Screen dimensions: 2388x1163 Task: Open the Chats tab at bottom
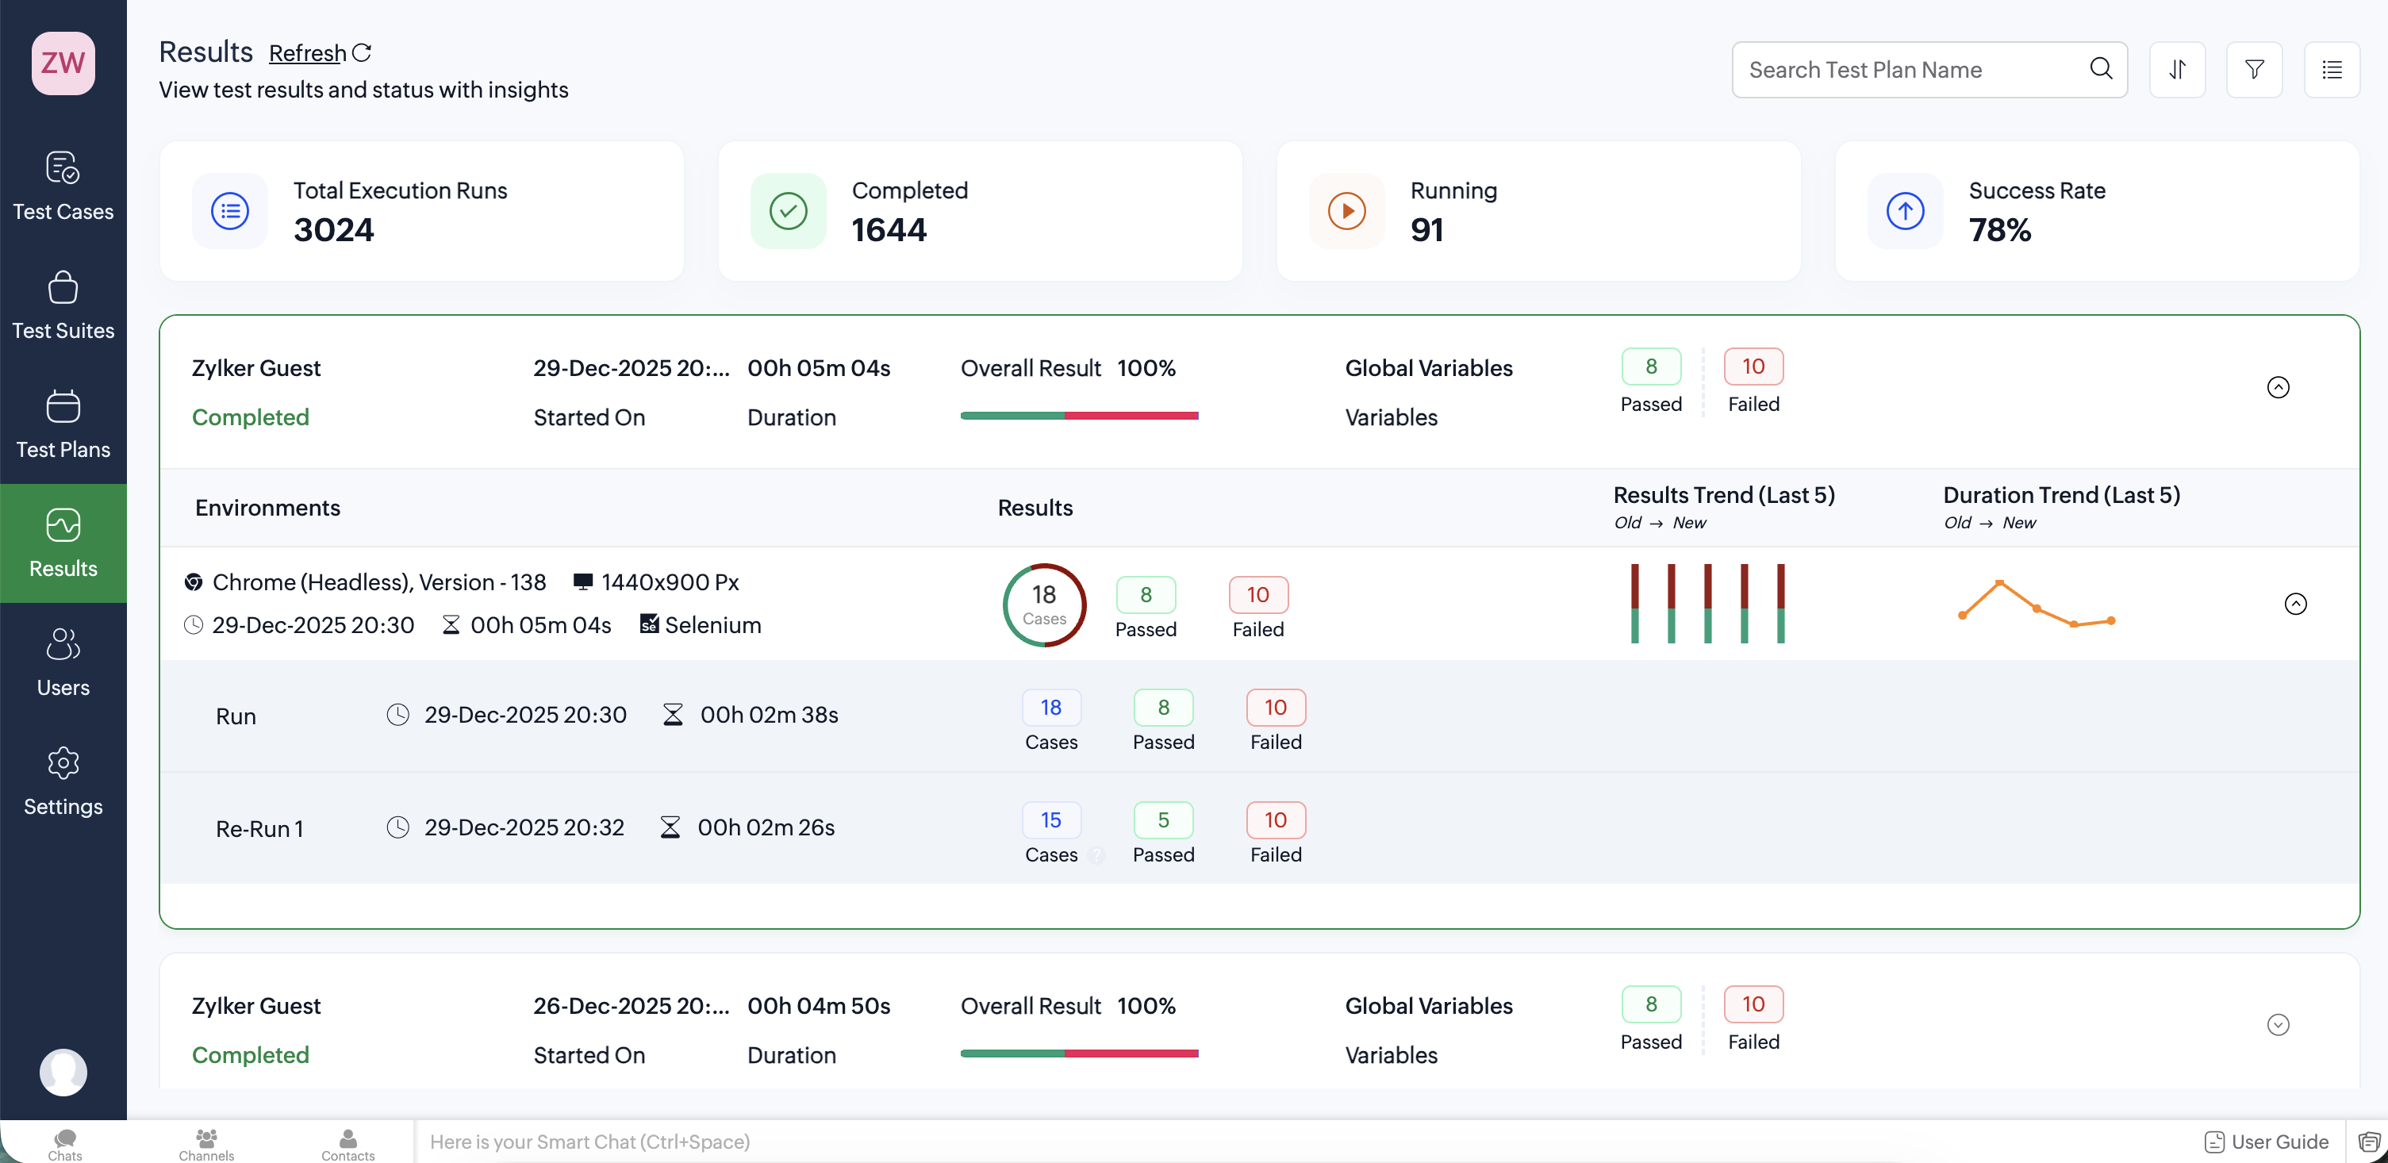click(x=65, y=1143)
